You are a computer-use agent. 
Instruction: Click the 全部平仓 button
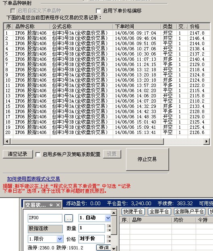tap(159, 212)
